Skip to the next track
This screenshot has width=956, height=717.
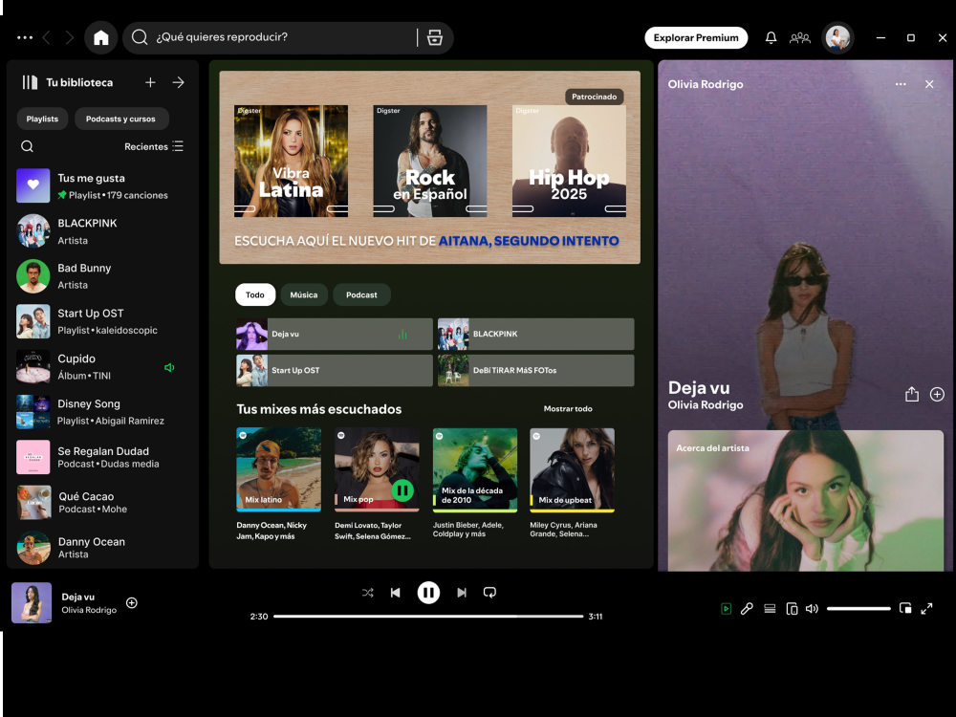click(462, 593)
